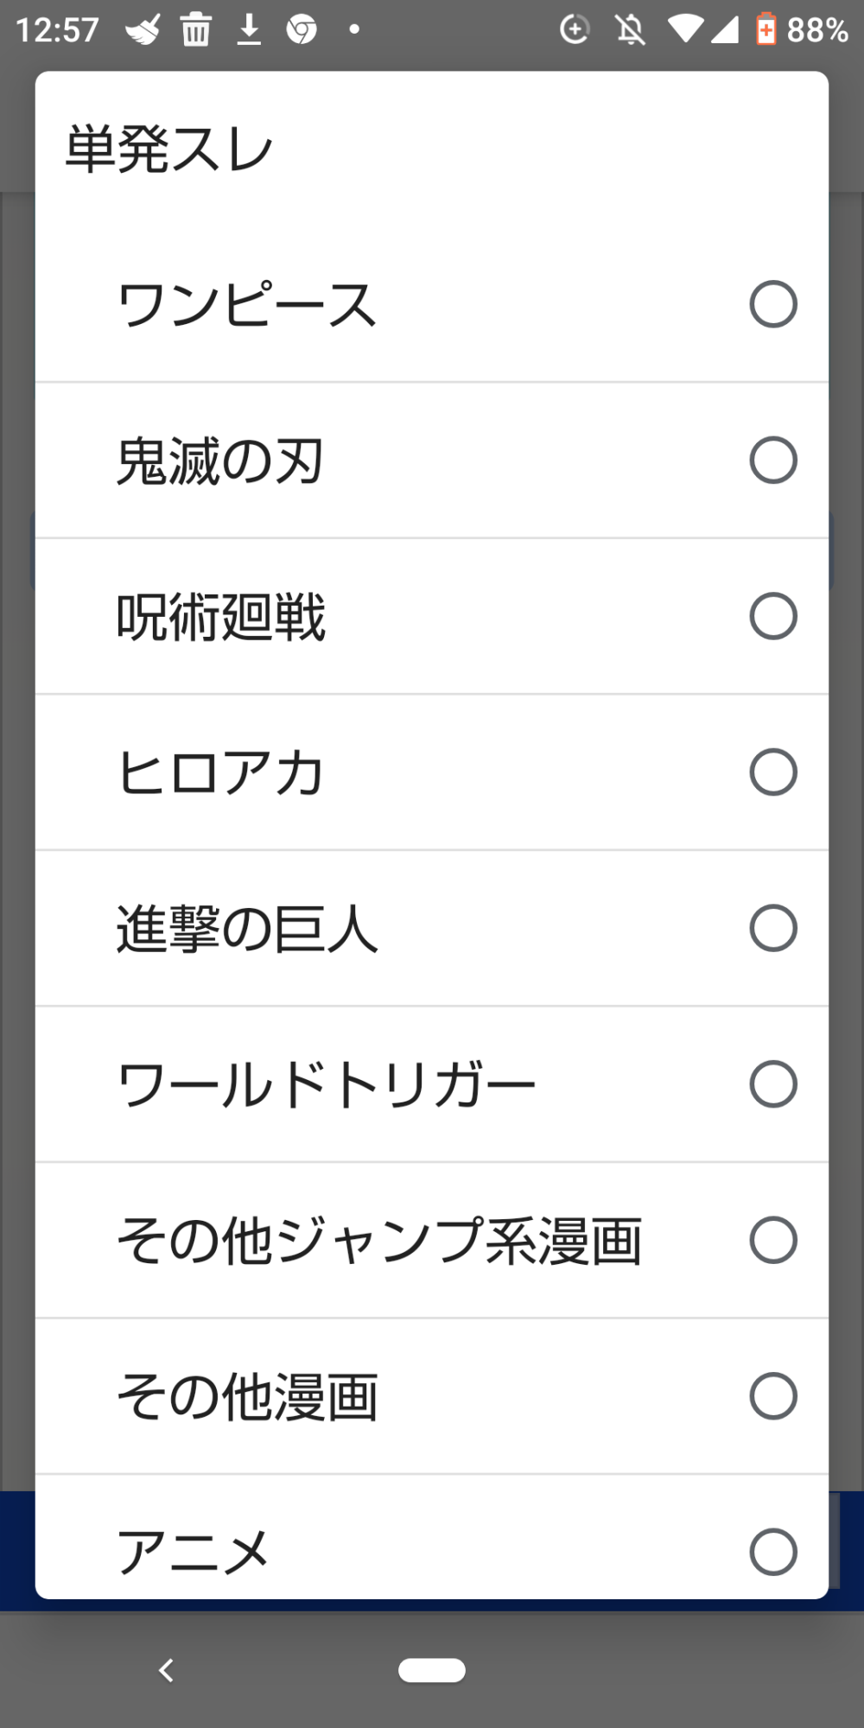Tap the ワンピース list item label
Viewport: 864px width, 1728px height.
[x=247, y=304]
